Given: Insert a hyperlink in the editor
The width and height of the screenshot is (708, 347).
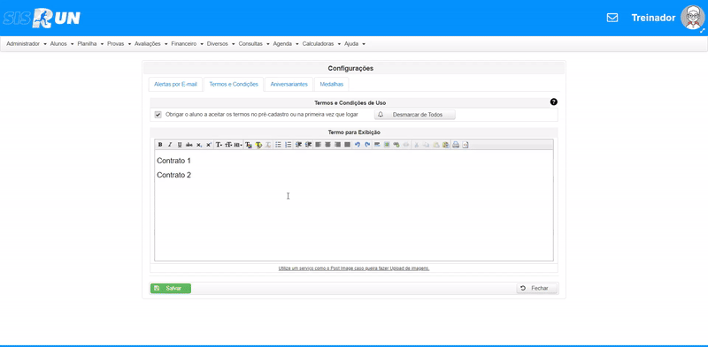Looking at the screenshot, I should pos(396,145).
